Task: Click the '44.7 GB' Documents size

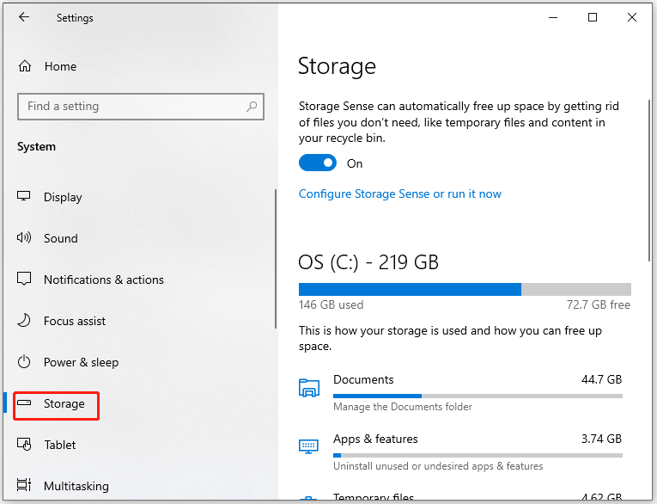Action: tap(601, 379)
